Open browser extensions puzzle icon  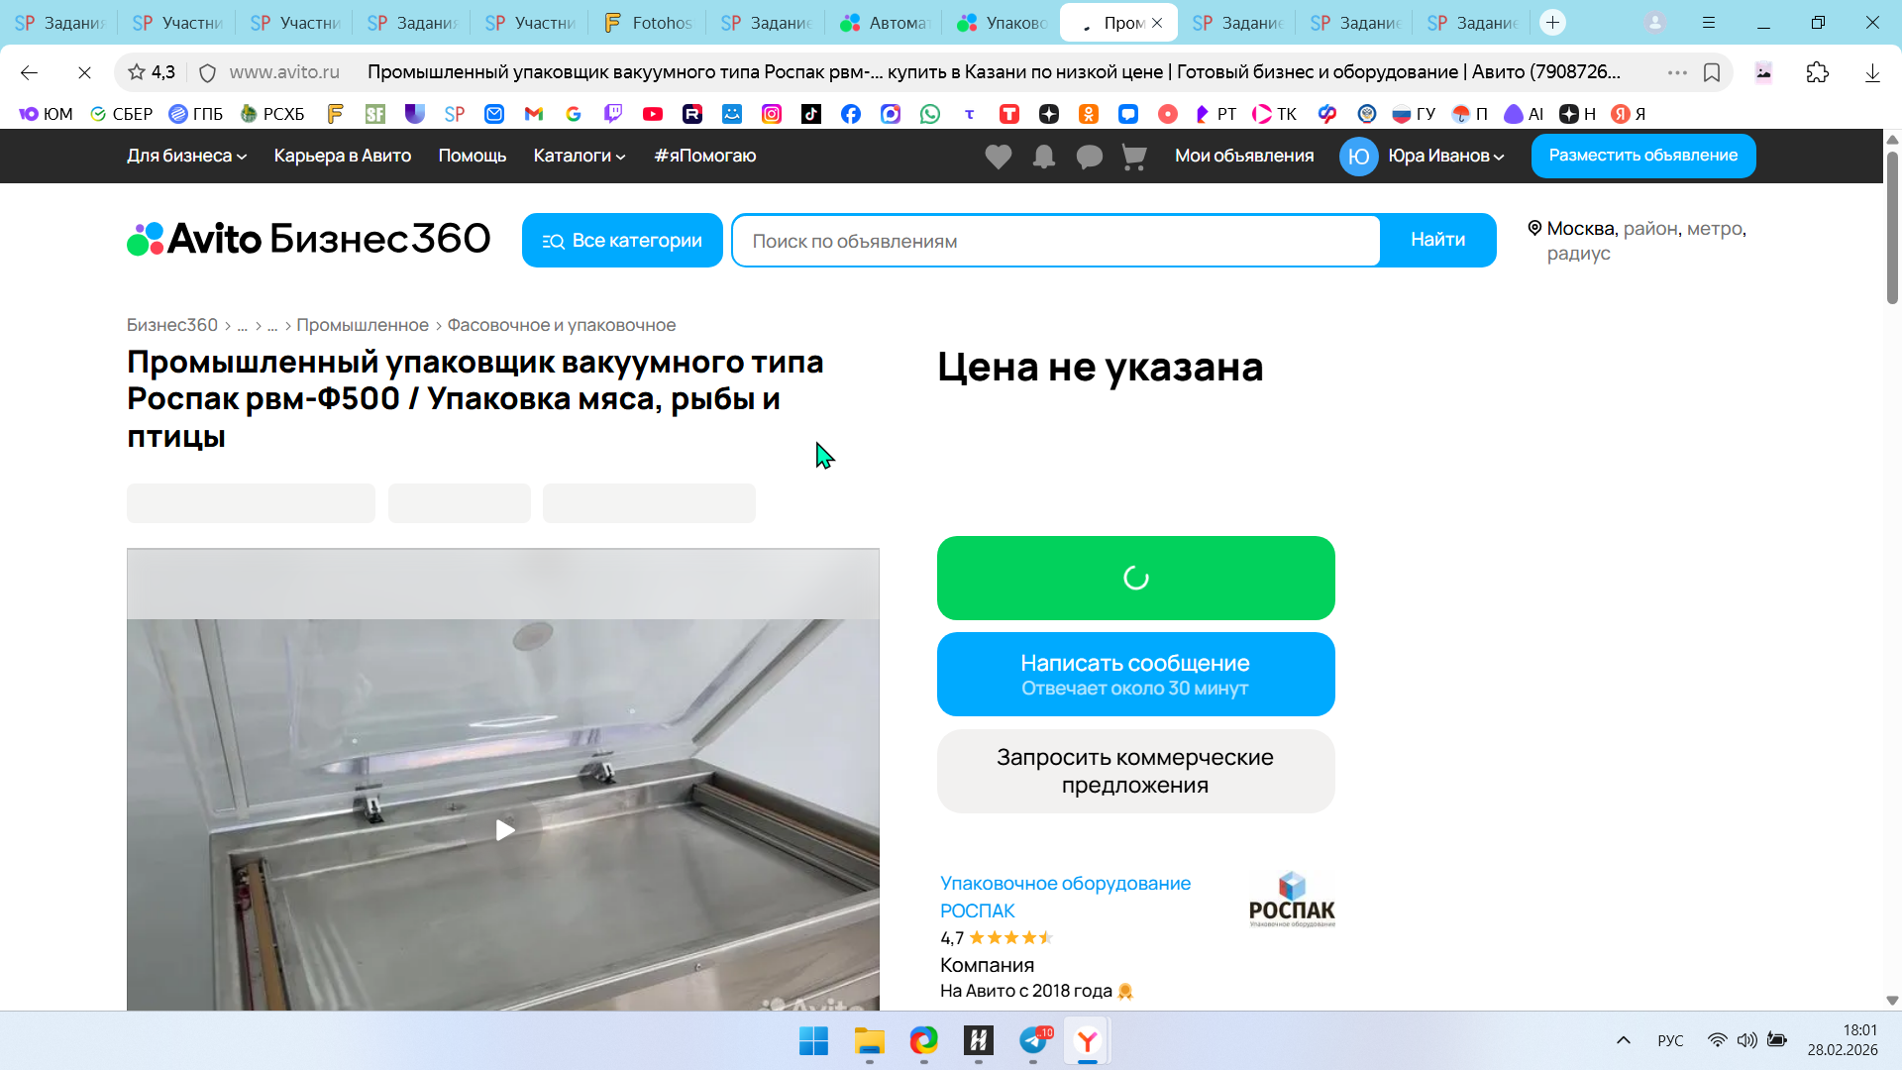(x=1817, y=72)
